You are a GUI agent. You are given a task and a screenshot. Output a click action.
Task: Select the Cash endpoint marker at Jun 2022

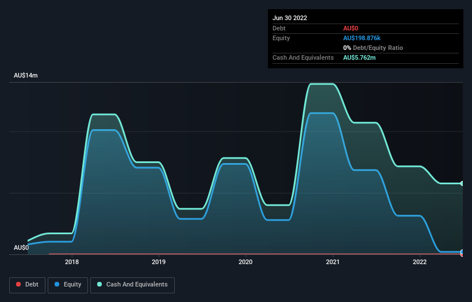[462, 183]
